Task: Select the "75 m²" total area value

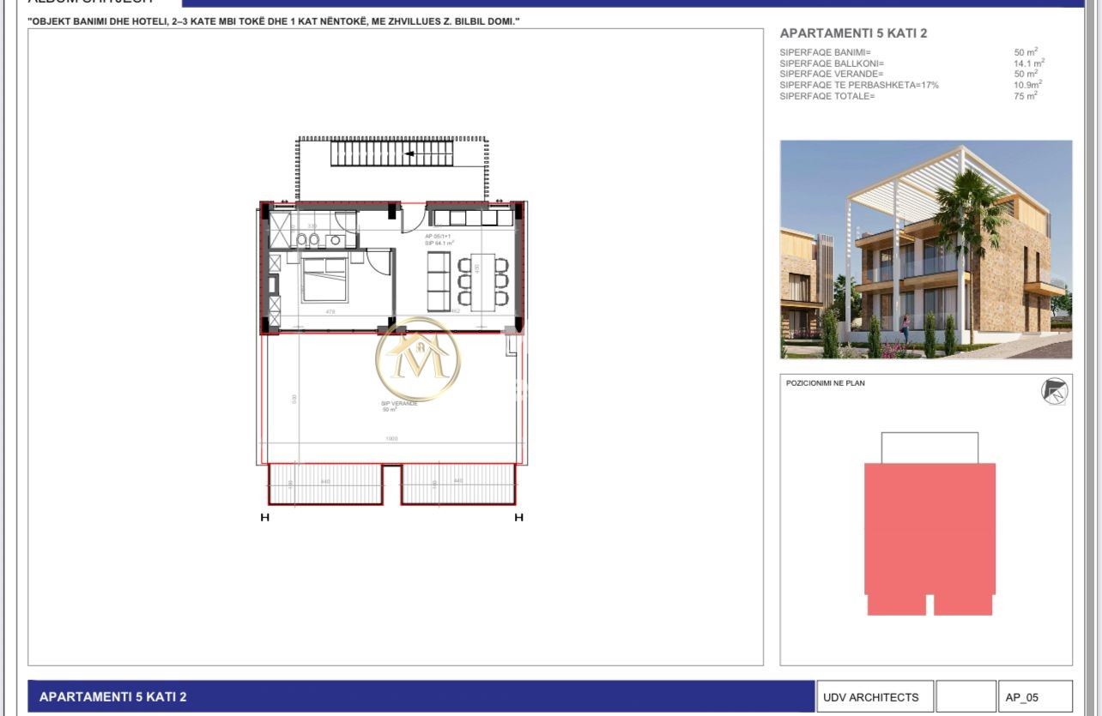Action: coord(1026,95)
